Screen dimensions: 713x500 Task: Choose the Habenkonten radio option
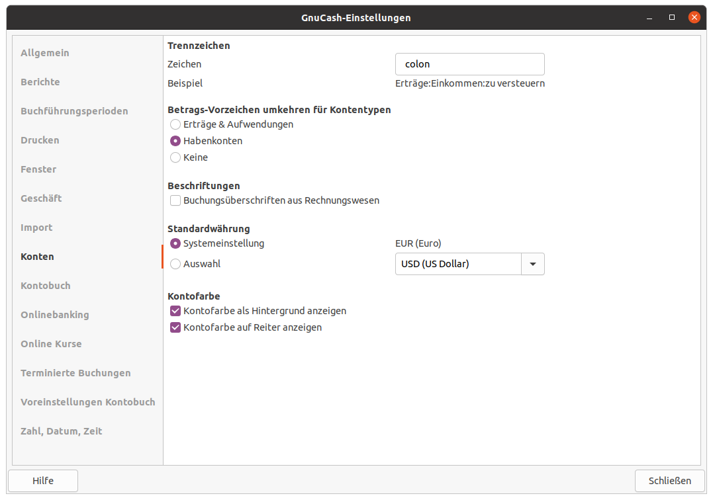pos(175,141)
